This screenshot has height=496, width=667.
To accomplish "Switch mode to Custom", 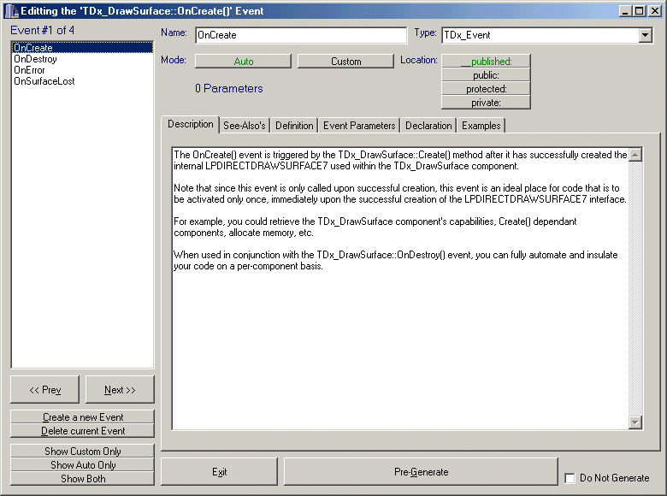I will click(x=345, y=62).
